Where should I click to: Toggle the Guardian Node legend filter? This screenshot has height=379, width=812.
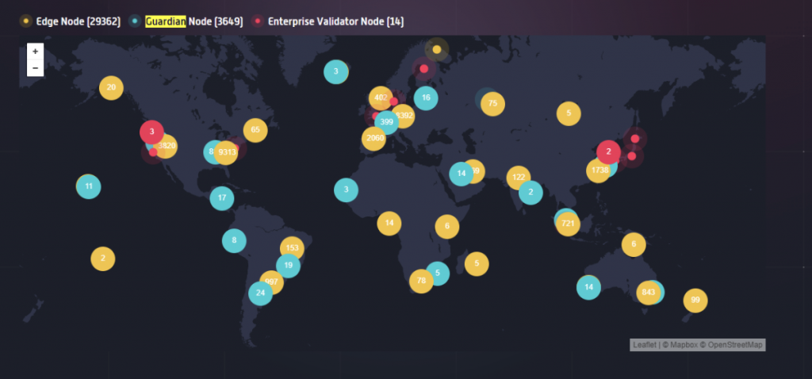click(186, 21)
